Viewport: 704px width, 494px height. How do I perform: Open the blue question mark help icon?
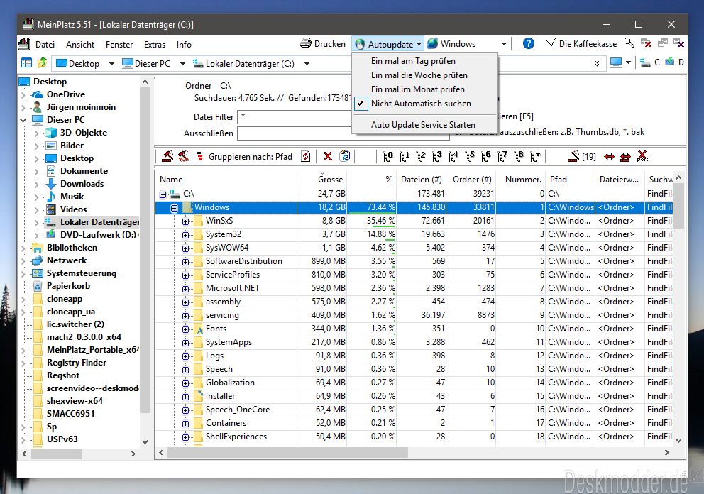(x=529, y=43)
